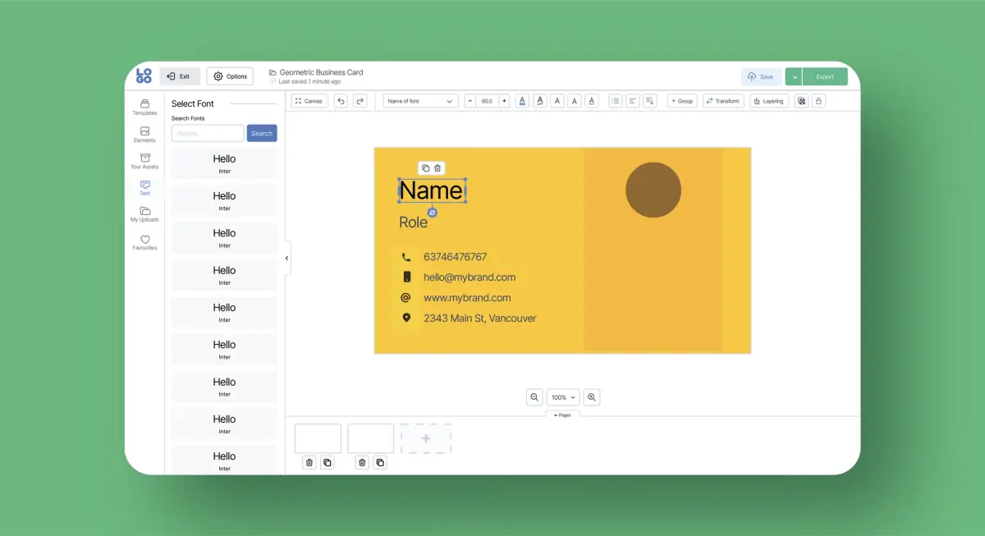Image resolution: width=985 pixels, height=536 pixels.
Task: Click the Search fonts button
Action: (x=261, y=133)
